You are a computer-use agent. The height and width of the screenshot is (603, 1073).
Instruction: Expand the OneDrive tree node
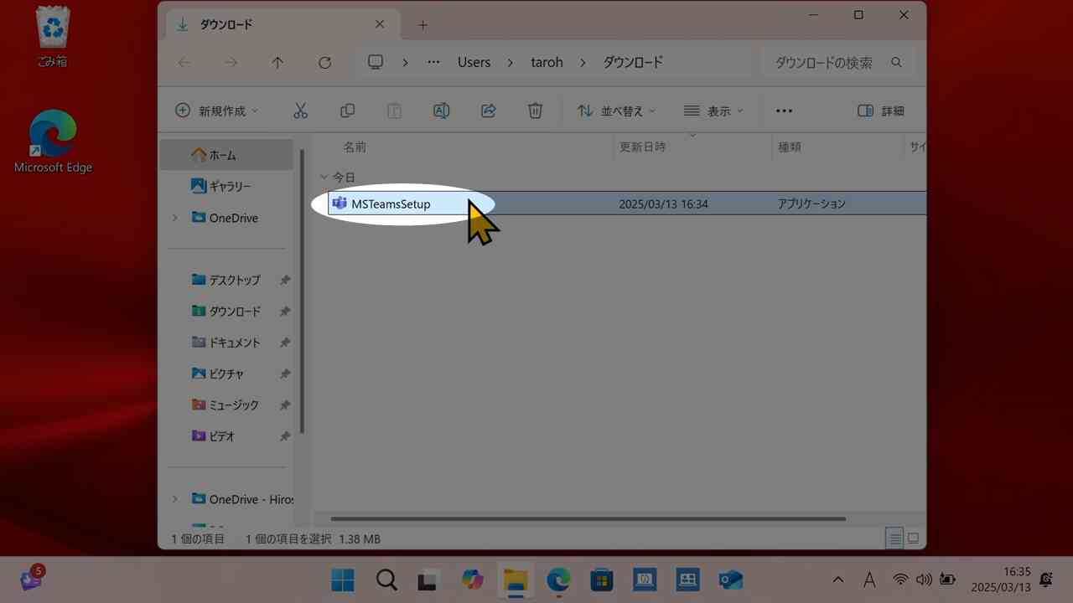click(174, 218)
